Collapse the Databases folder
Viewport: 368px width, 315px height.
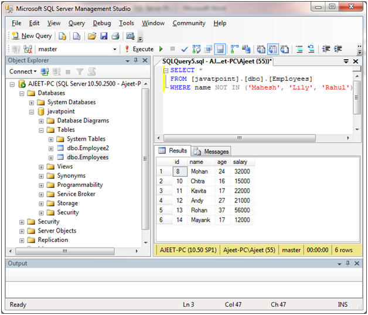pos(22,94)
